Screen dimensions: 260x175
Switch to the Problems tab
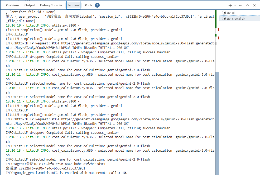point(12,5)
